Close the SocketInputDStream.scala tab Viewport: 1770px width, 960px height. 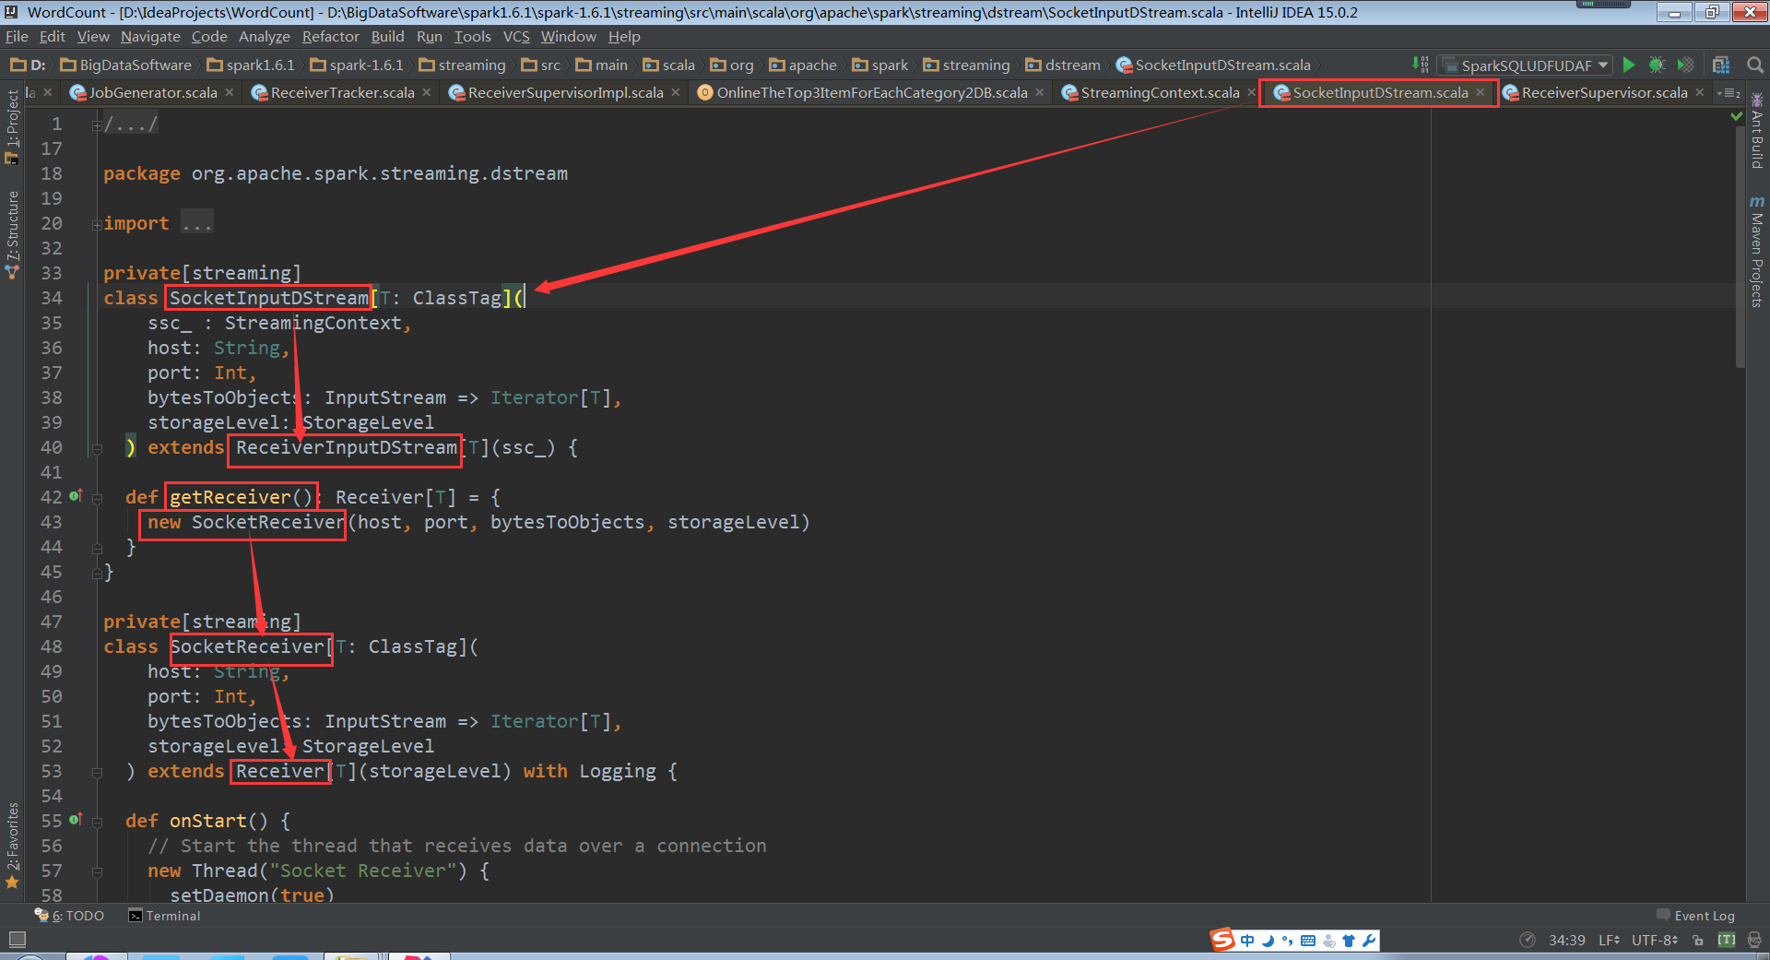point(1481,92)
